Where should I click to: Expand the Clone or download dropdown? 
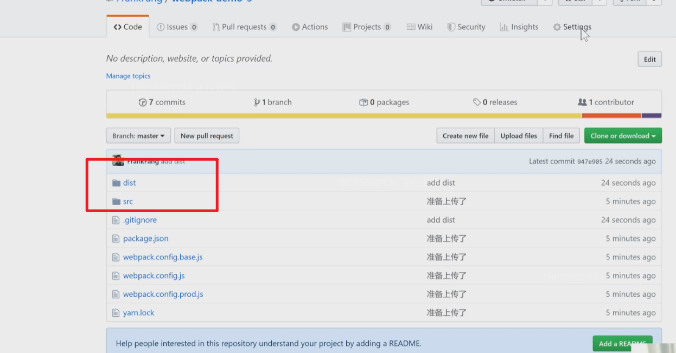pos(623,136)
